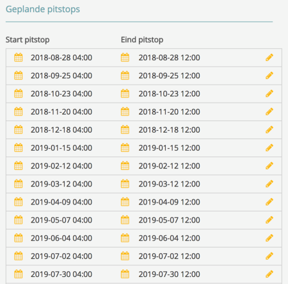Click end calendar icon for 2019-07-30
This screenshot has height=284, width=288.
[125, 274]
